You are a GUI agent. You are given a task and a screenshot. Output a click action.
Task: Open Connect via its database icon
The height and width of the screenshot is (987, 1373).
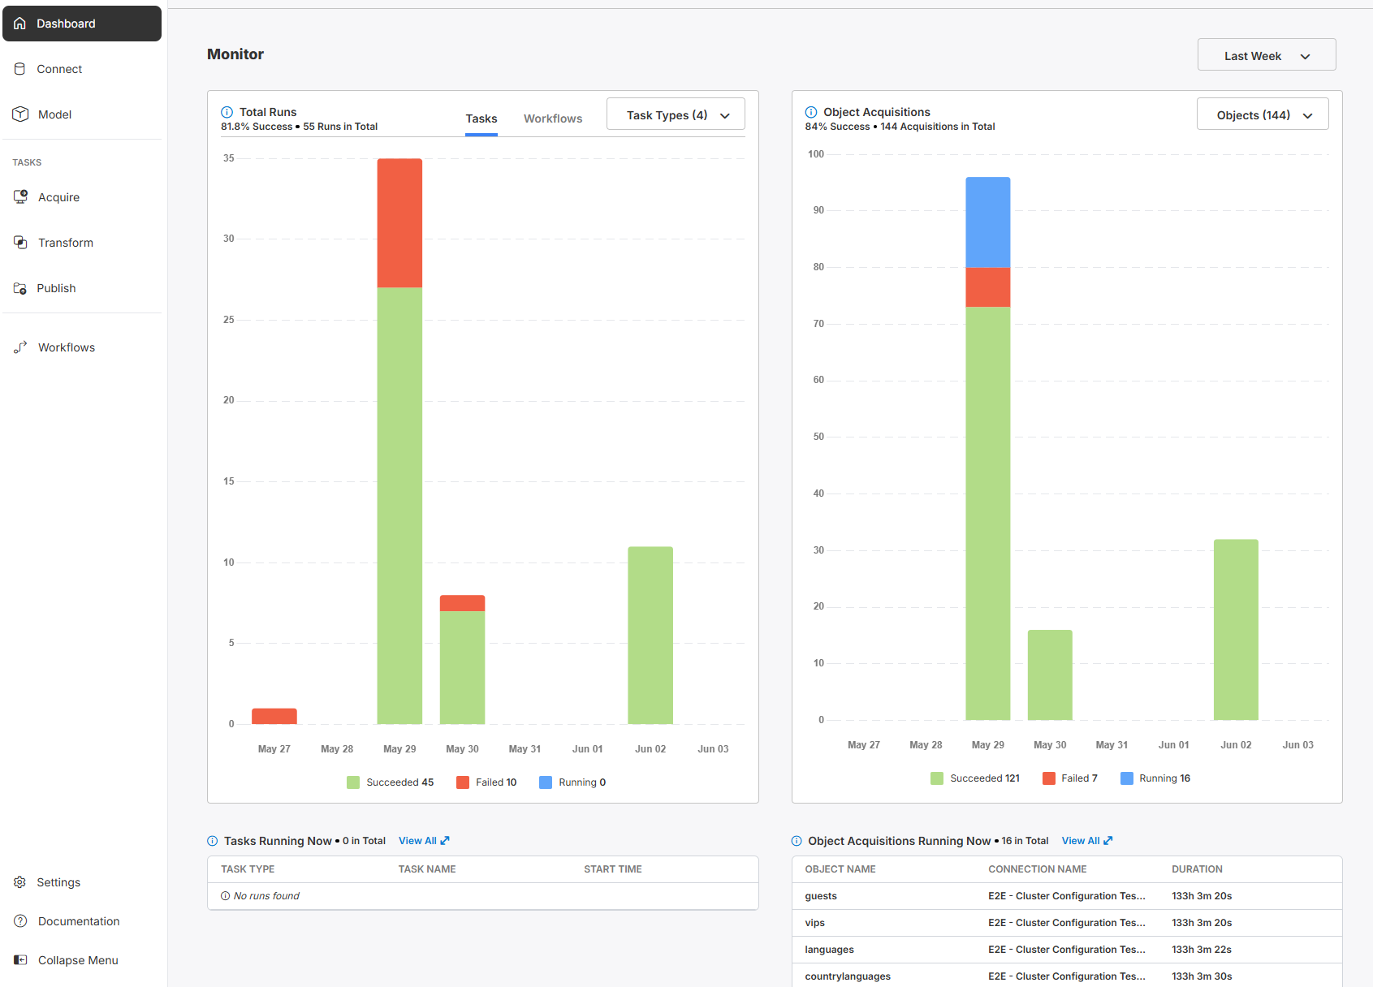[x=20, y=69]
